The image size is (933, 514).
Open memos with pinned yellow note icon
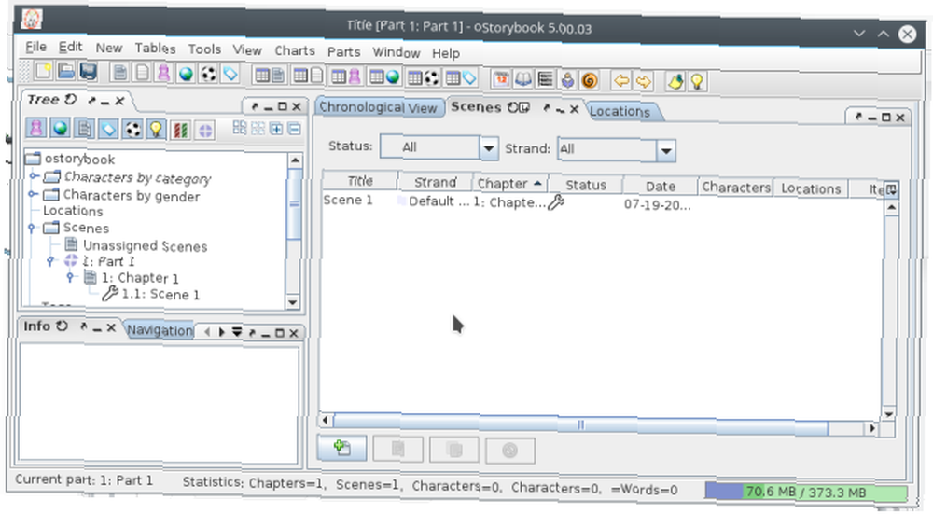675,81
